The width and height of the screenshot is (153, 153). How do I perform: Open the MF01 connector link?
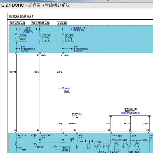pyautogui.click(x=67, y=88)
